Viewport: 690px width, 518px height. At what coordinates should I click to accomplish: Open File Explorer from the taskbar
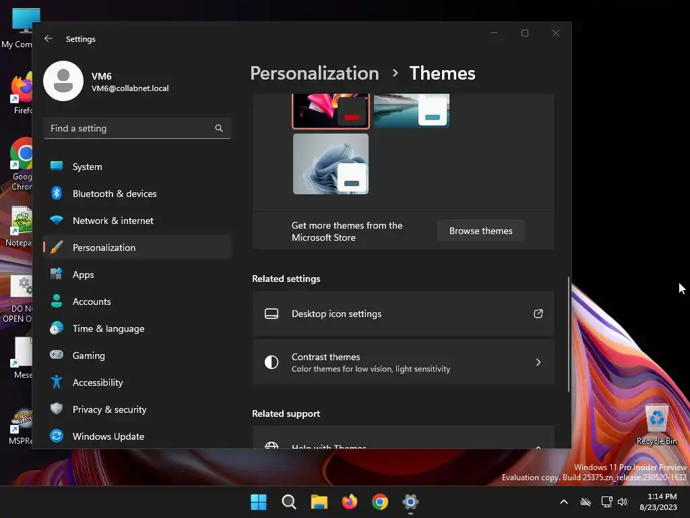coord(319,502)
